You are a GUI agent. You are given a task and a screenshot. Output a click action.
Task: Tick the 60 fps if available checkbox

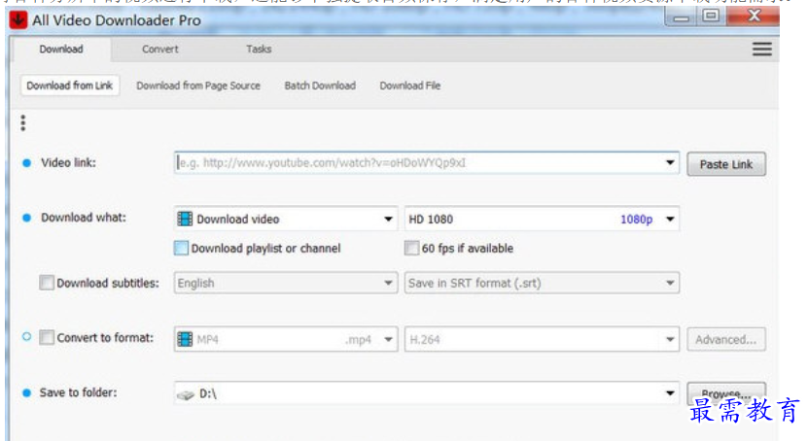pos(411,248)
